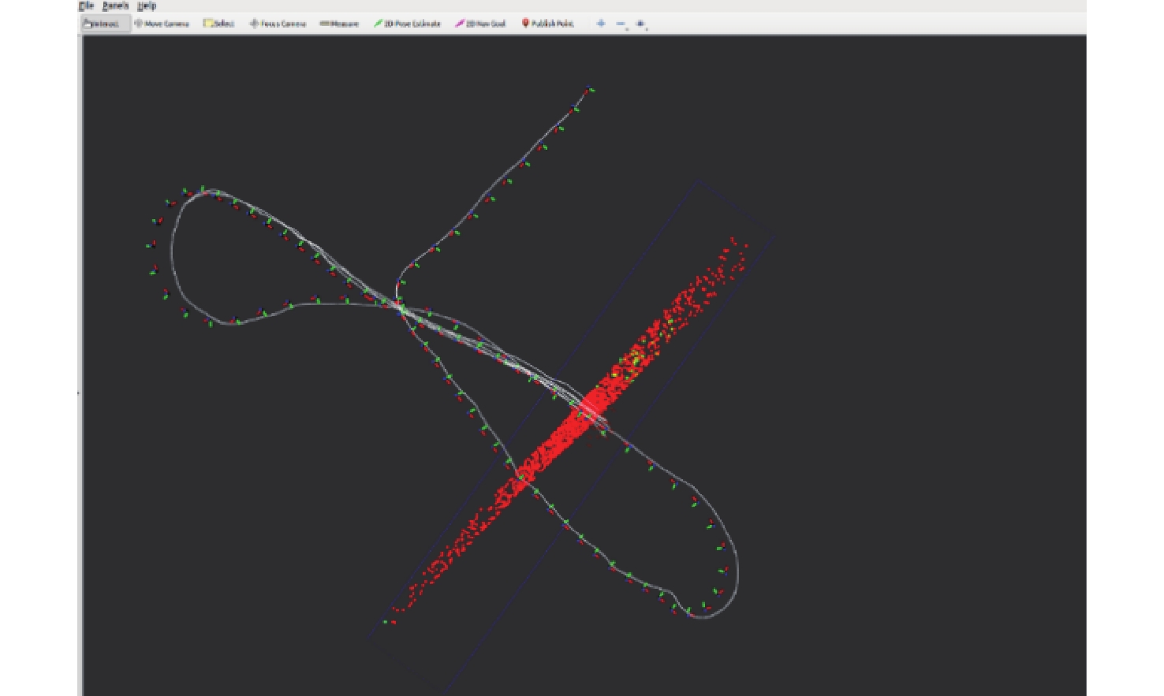1164x696 pixels.
Task: Enable the Focus Camera tool
Action: point(278,24)
